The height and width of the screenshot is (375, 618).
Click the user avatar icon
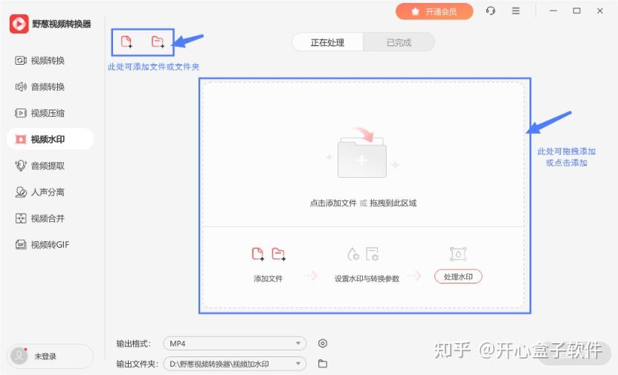click(x=19, y=356)
